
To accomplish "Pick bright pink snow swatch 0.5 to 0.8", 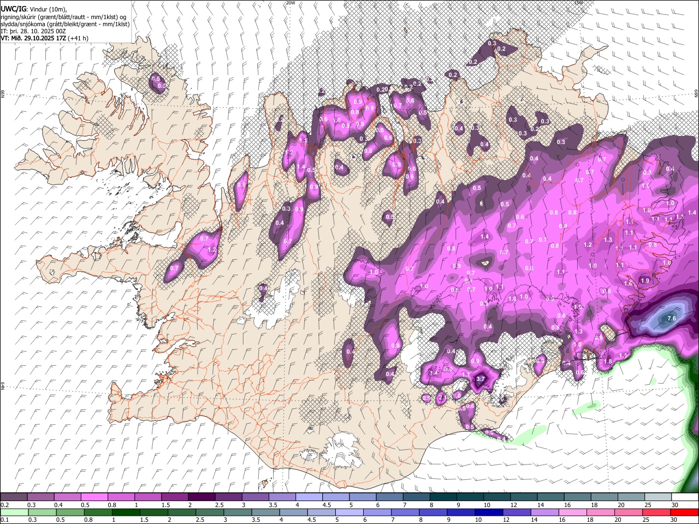I will pyautogui.click(x=94, y=497).
